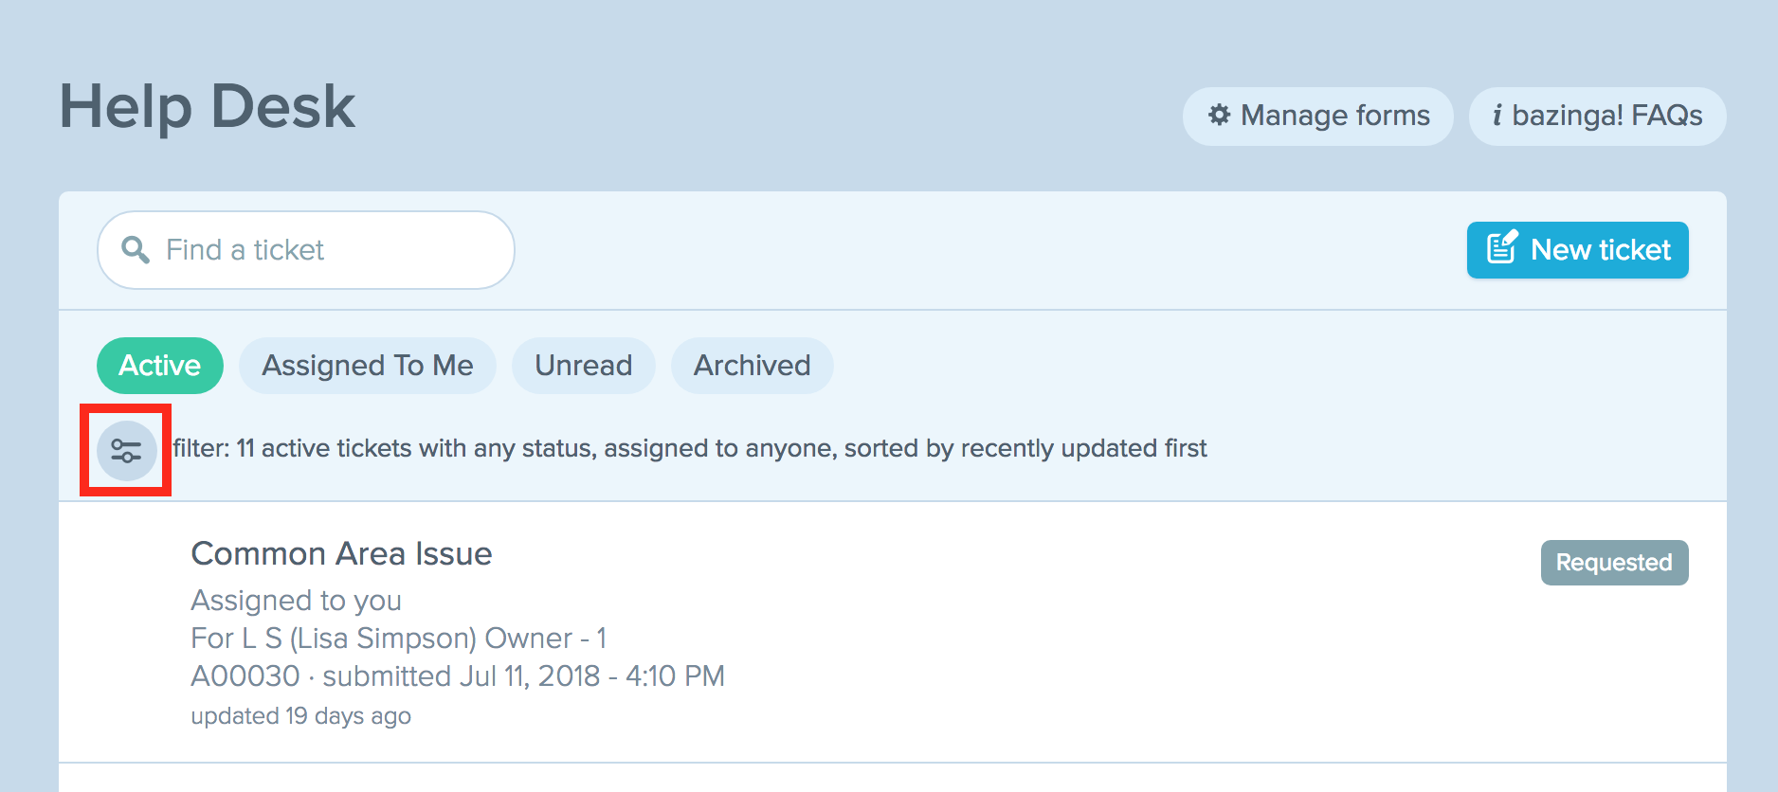This screenshot has width=1778, height=792.
Task: Switch to the Assigned To Me tab
Action: pos(368,366)
